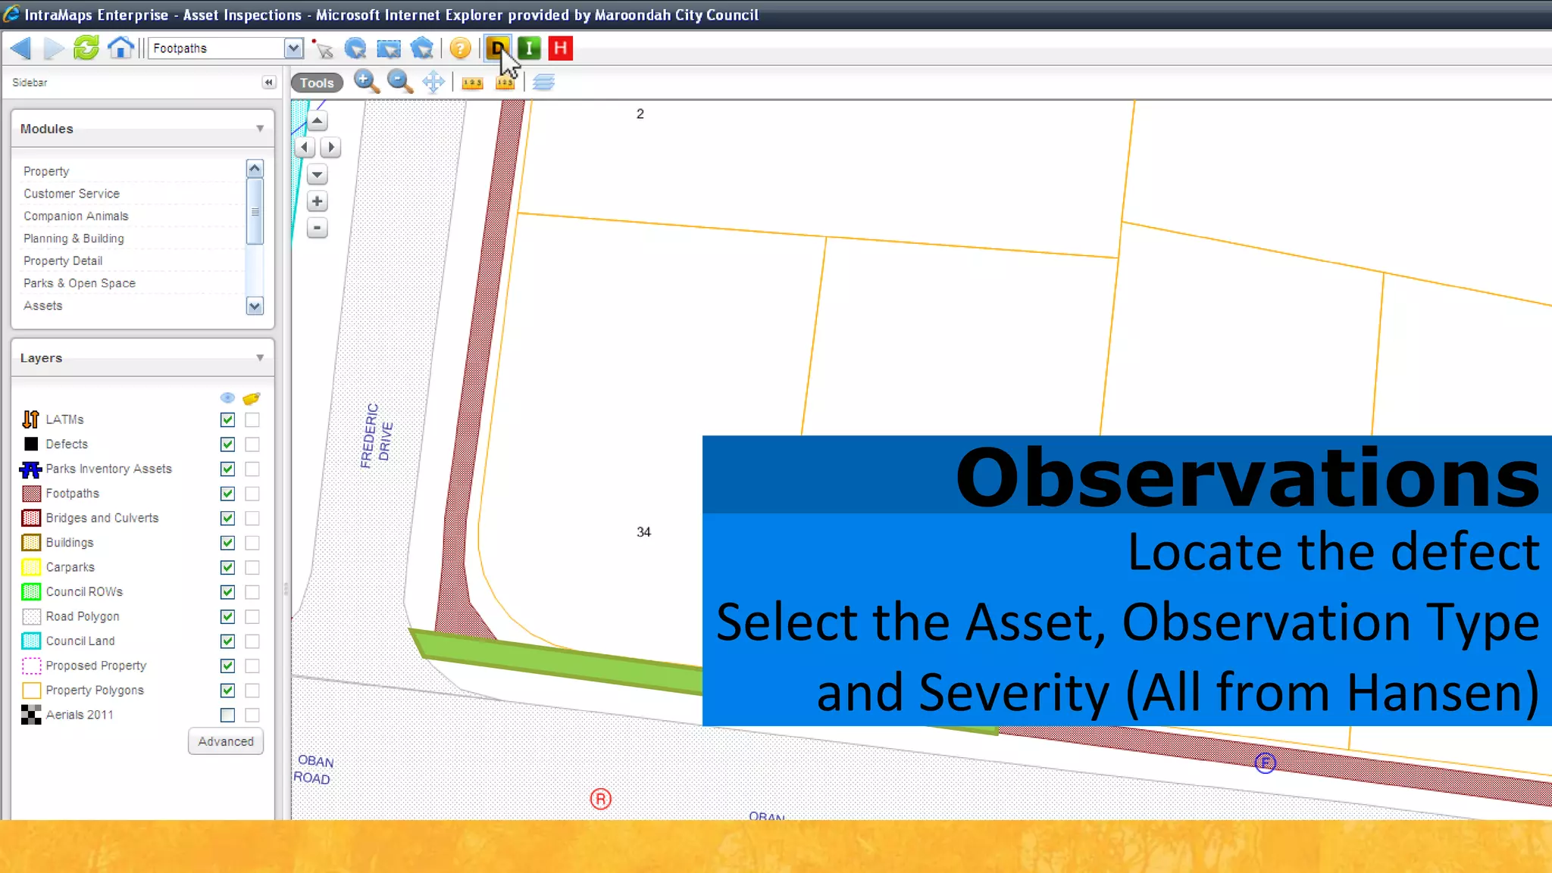Open the Planning & Building module
The width and height of the screenshot is (1552, 873).
(74, 239)
